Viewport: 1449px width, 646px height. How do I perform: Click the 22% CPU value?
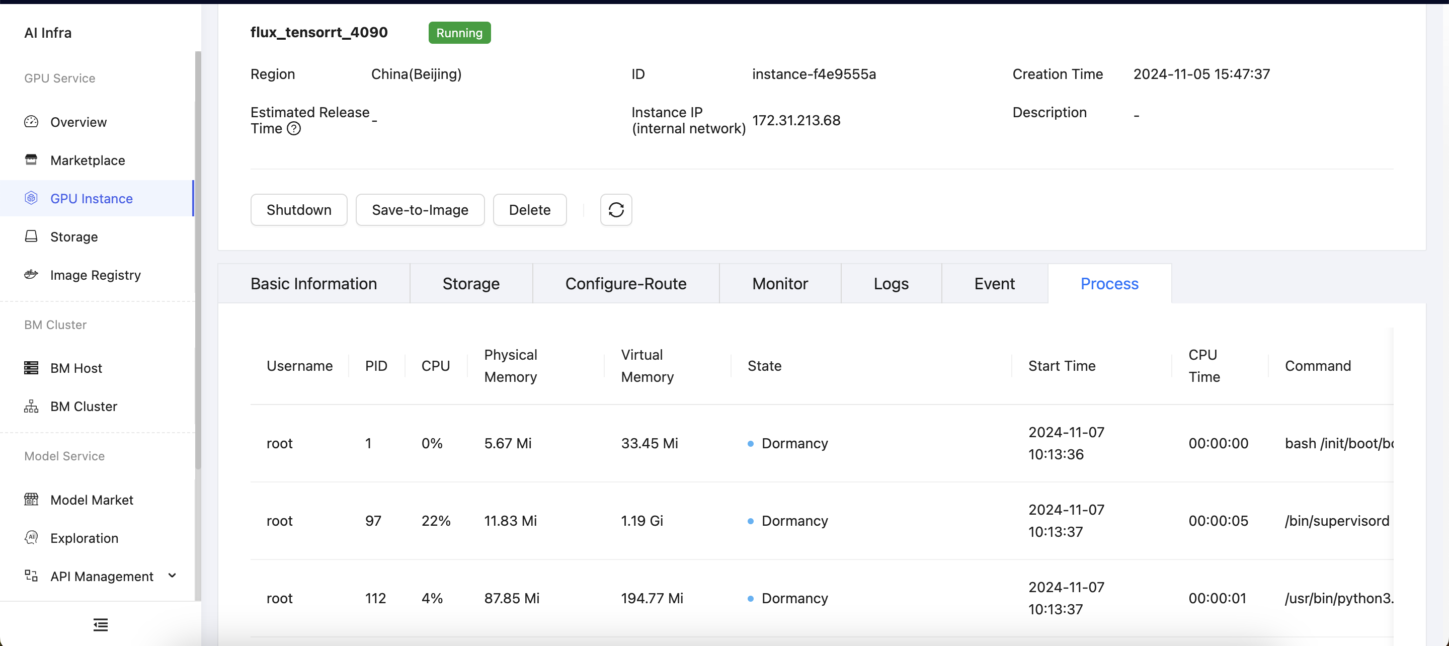coord(435,521)
